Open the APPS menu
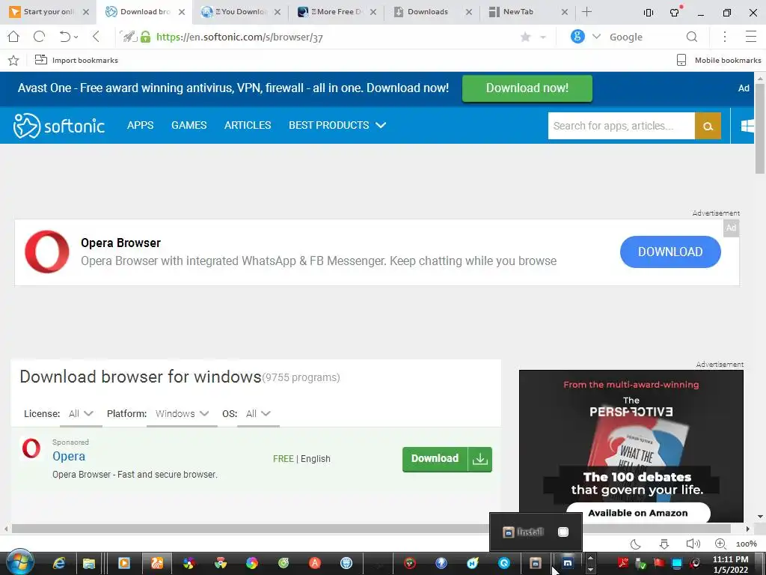 click(x=140, y=125)
